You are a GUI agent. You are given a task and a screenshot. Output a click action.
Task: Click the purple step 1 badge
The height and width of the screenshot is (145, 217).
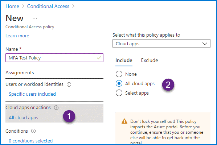(69, 116)
